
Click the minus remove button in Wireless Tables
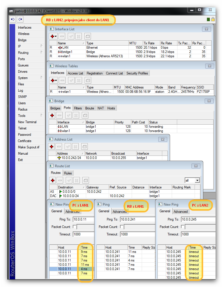point(62,80)
